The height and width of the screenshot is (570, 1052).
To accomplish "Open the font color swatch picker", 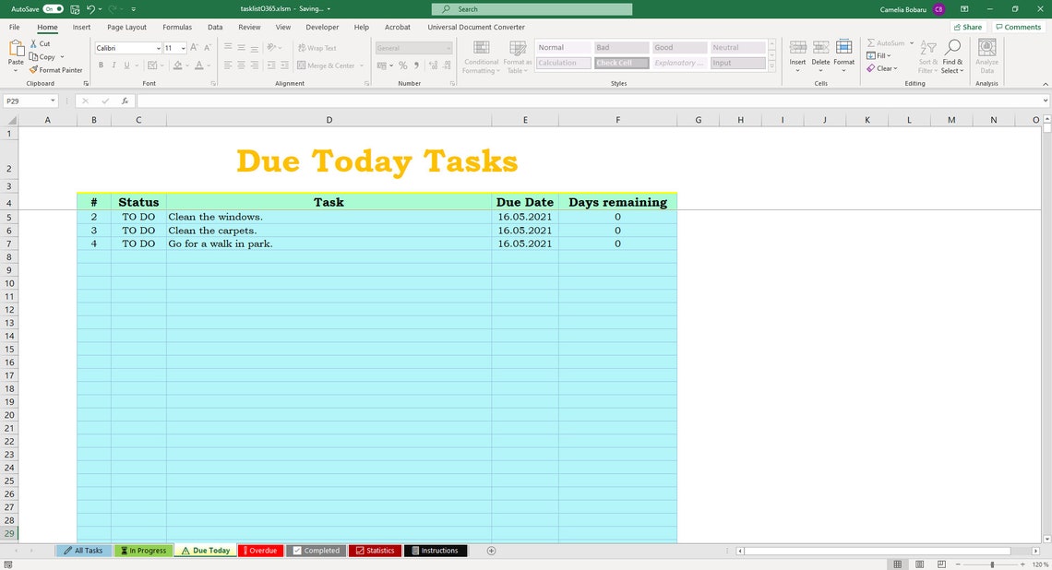I will point(207,65).
